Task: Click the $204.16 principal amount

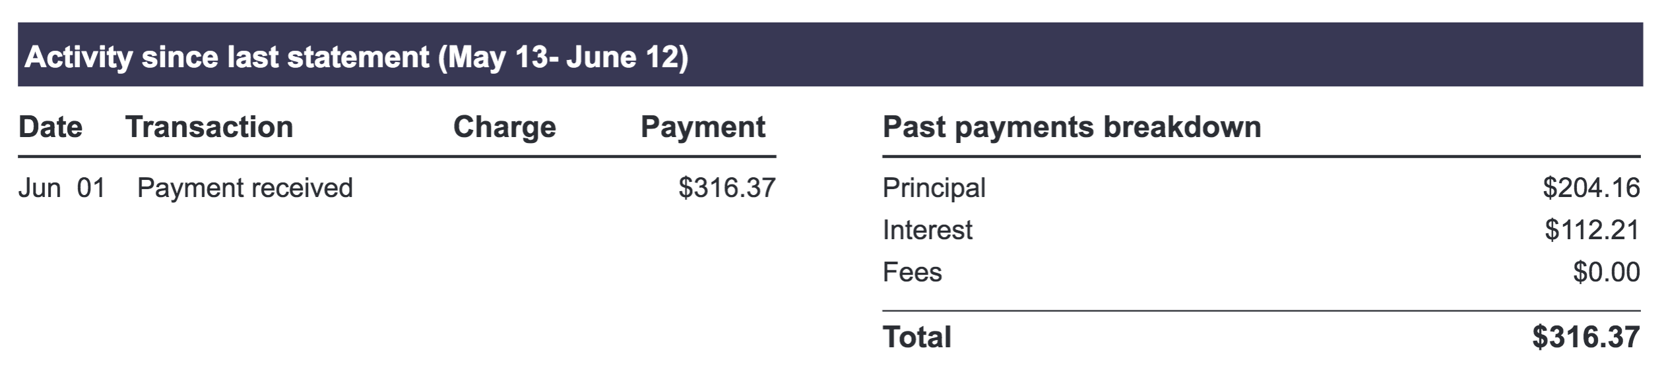Action: tap(1591, 188)
